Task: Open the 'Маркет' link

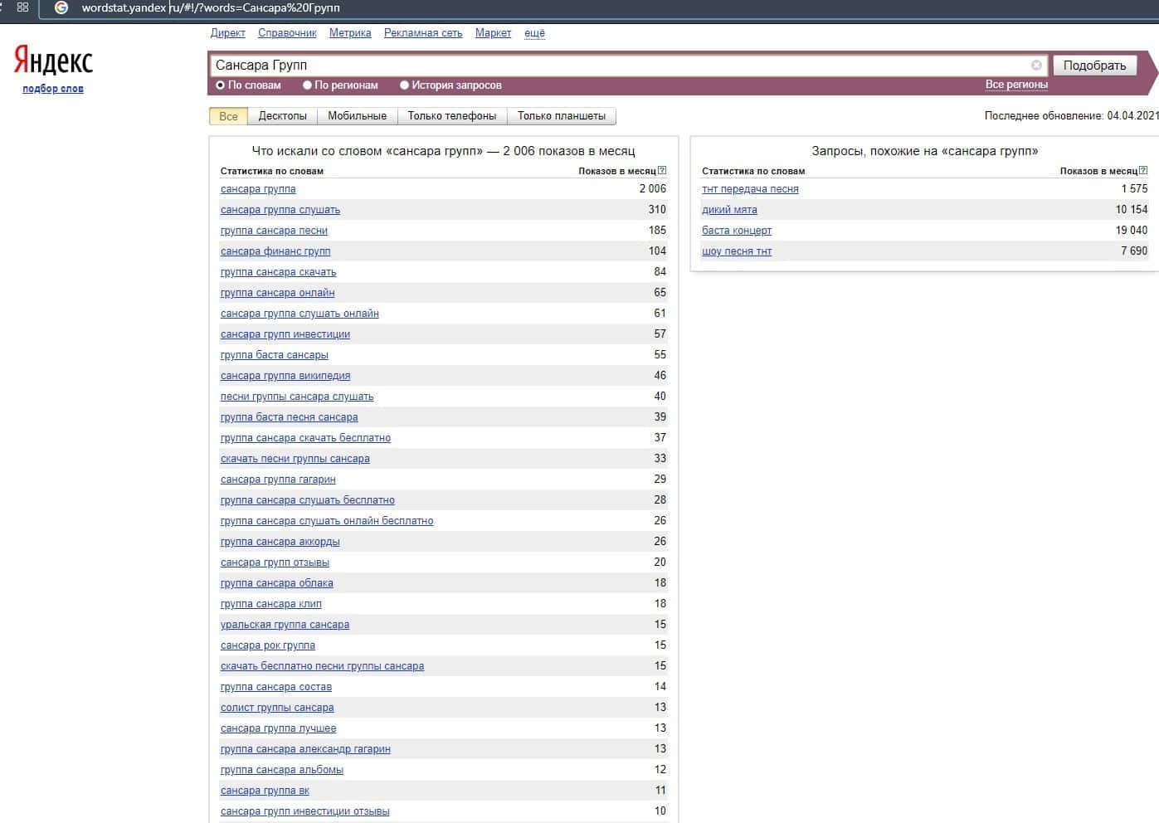Action: click(493, 33)
